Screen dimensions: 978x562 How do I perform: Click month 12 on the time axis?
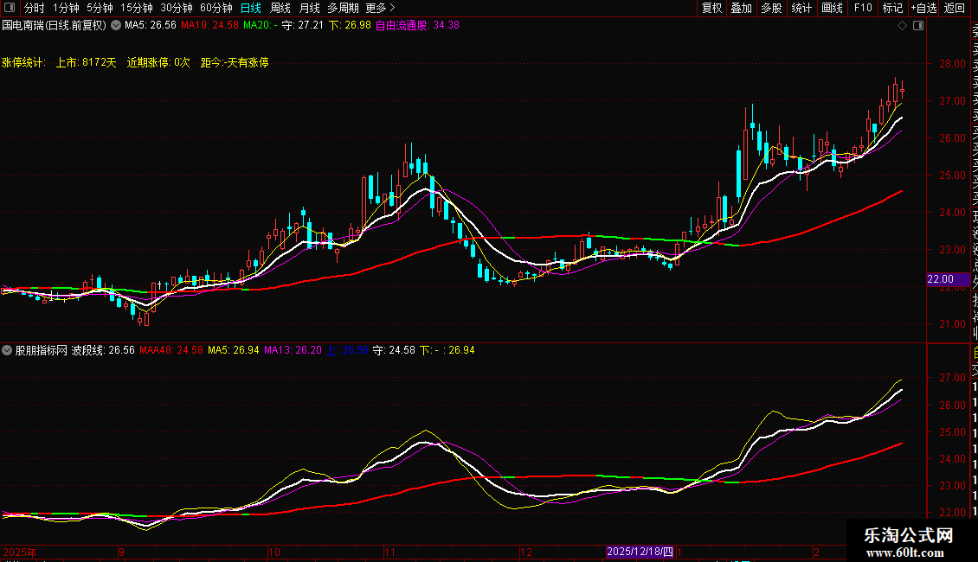(x=526, y=552)
